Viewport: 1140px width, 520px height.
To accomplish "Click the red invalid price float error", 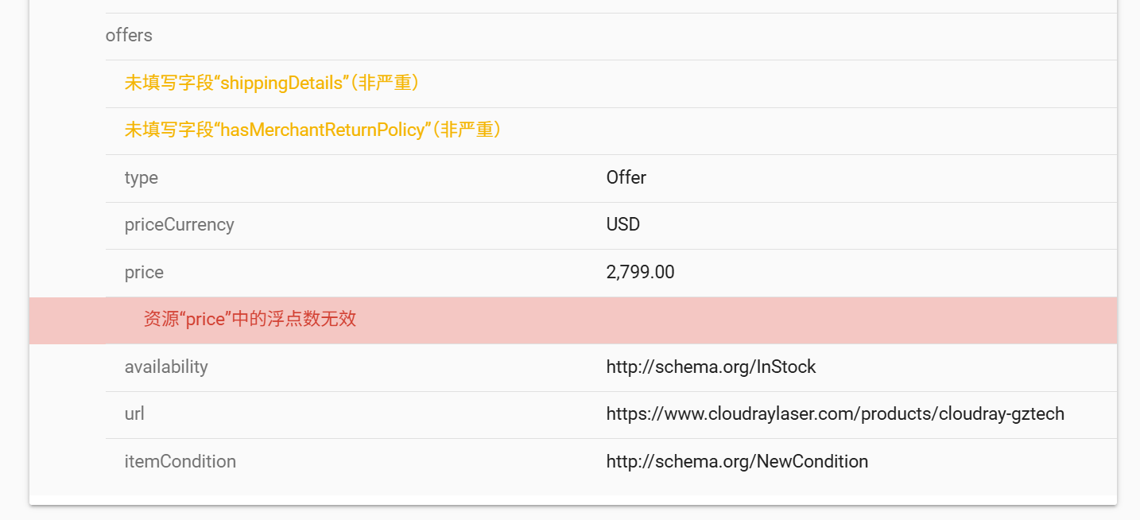I will click(x=250, y=320).
